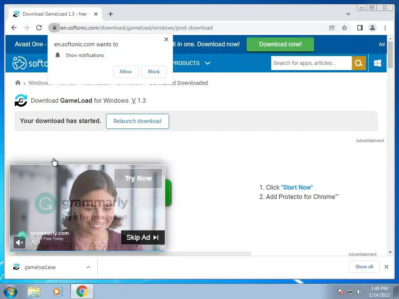The width and height of the screenshot is (399, 299).
Task: Click the orange search magnifier button
Action: pyautogui.click(x=359, y=63)
